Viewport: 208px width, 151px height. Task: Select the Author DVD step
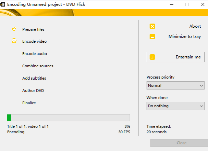(x=33, y=91)
